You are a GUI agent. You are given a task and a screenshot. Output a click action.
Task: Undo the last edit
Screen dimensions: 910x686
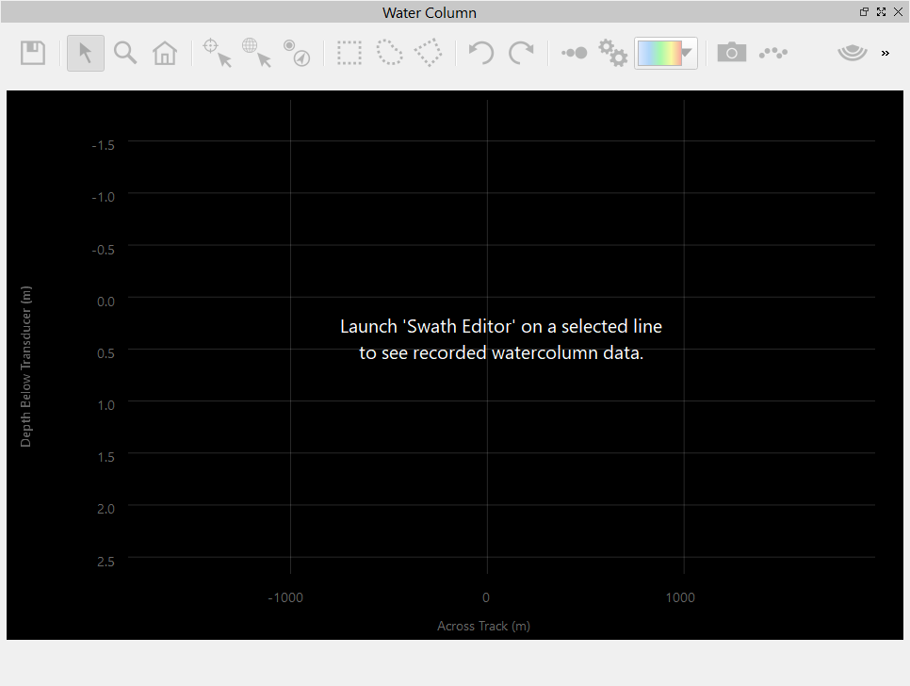[x=481, y=53]
